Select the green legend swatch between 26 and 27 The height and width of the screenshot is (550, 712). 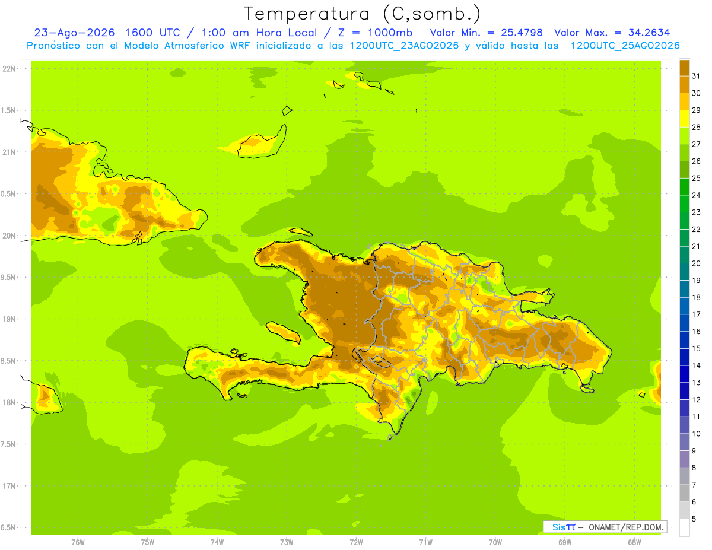coord(684,152)
